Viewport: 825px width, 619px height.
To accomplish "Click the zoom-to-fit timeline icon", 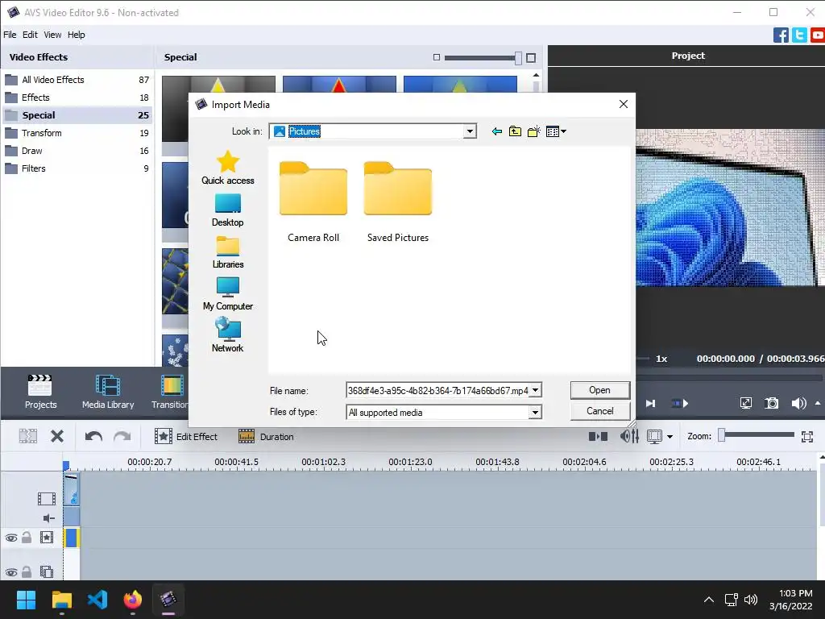I will [x=807, y=436].
